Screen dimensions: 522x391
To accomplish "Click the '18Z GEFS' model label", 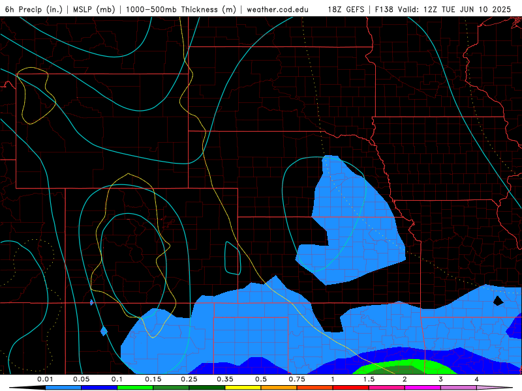I will click(346, 9).
